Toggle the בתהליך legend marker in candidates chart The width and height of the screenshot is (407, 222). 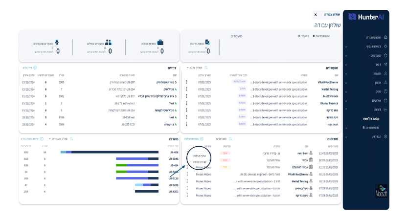coord(299,36)
